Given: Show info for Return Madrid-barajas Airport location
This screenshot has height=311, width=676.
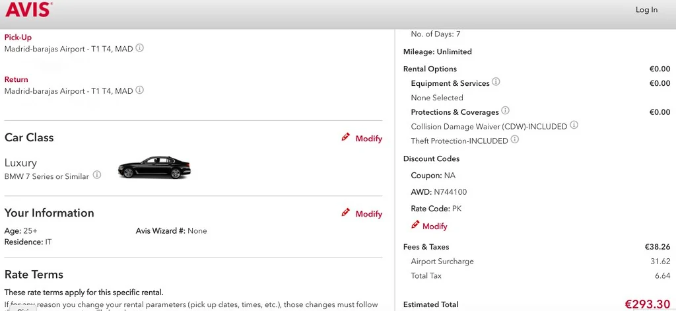Looking at the screenshot, I should (140, 90).
